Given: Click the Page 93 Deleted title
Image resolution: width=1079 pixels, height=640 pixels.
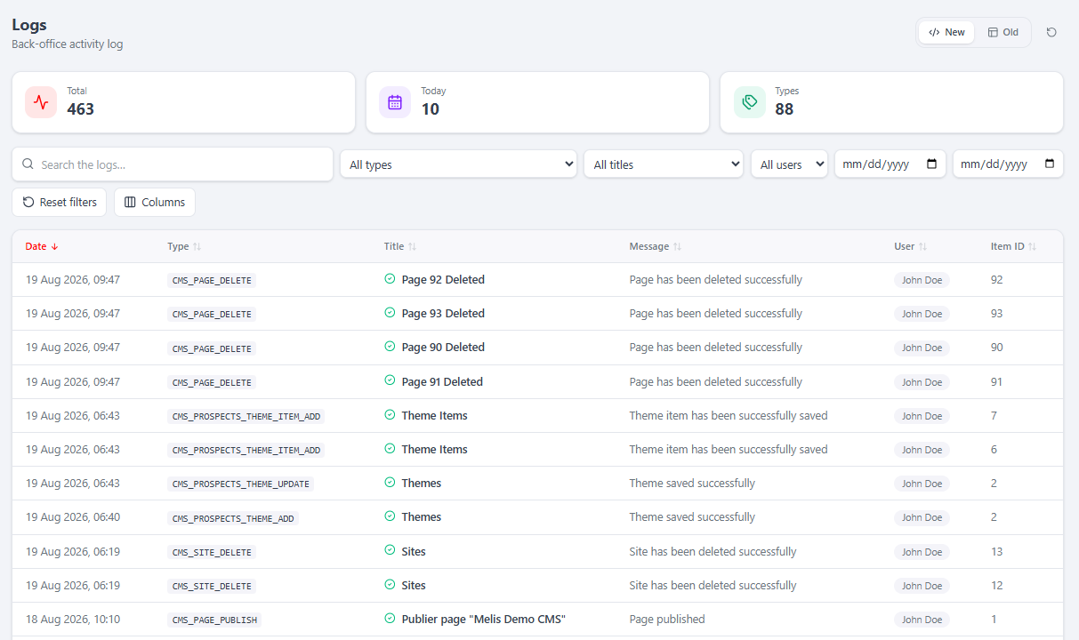Looking at the screenshot, I should tap(443, 313).
